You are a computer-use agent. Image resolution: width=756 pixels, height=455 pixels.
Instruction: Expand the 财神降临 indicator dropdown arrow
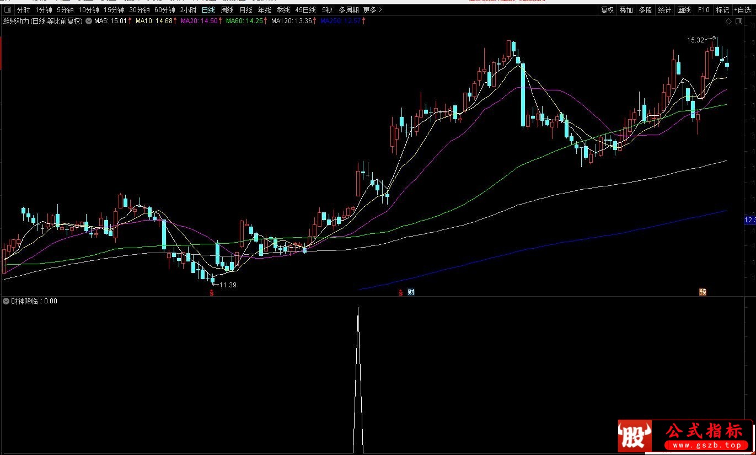point(6,301)
